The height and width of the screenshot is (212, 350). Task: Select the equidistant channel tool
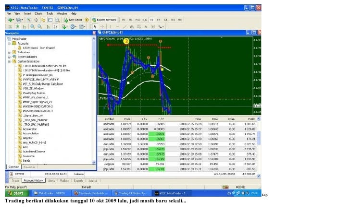click(132, 27)
